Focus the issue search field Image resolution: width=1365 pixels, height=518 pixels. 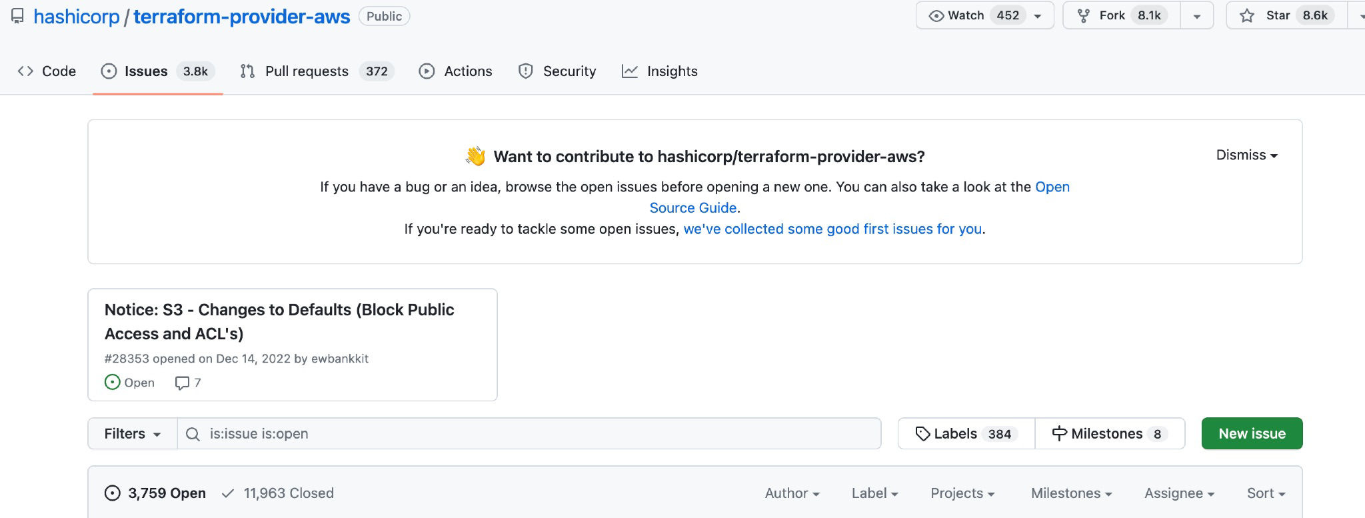(529, 433)
